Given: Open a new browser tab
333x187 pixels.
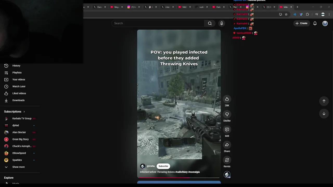Looking at the screenshot, I should coord(297,7).
